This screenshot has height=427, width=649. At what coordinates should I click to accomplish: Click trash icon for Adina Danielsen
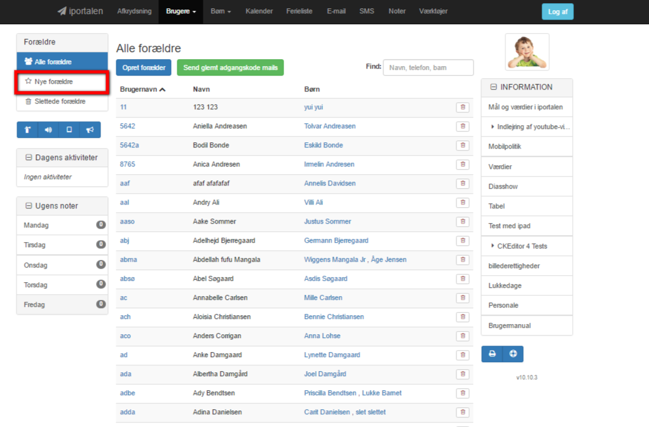click(x=463, y=412)
